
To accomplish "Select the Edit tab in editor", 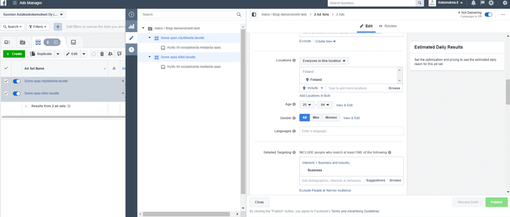I will pos(366,26).
